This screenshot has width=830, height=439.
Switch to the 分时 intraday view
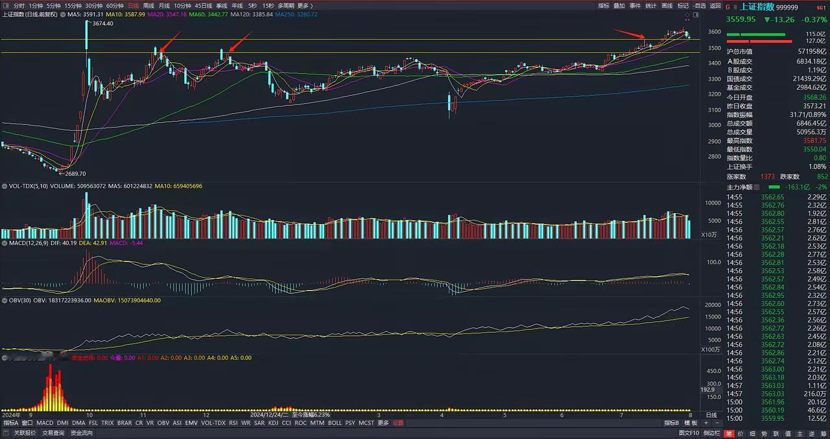[x=19, y=5]
